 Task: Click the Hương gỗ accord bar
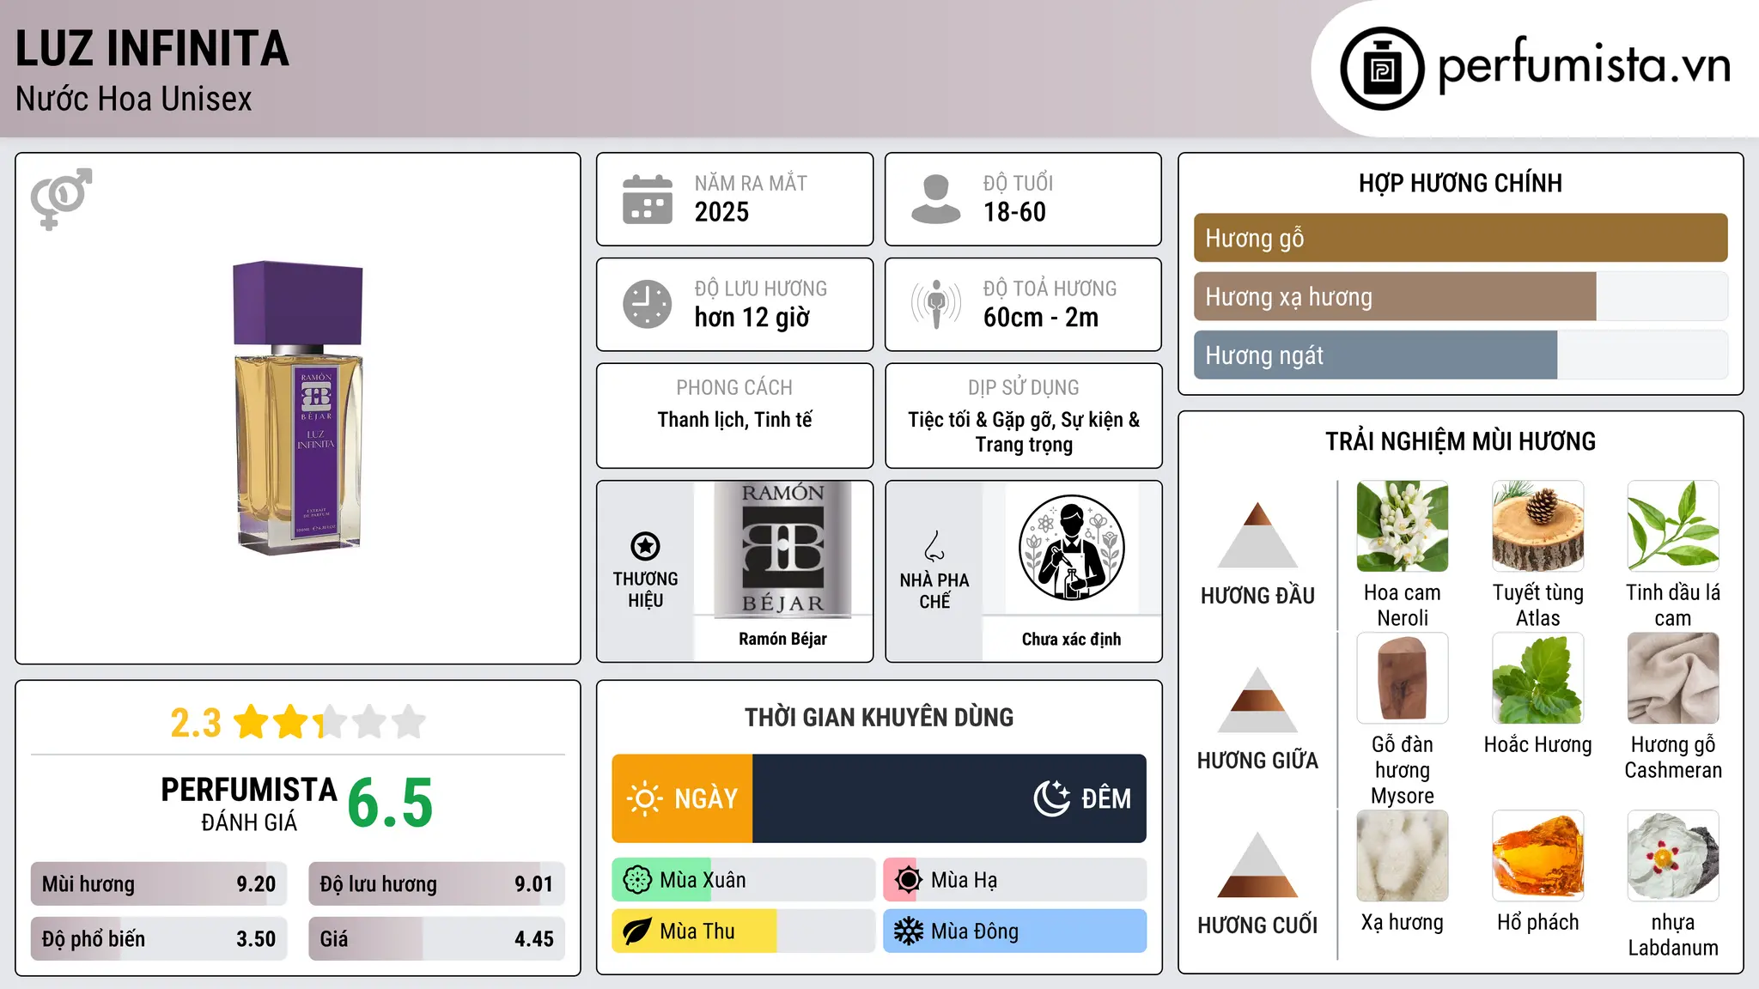tap(1460, 238)
